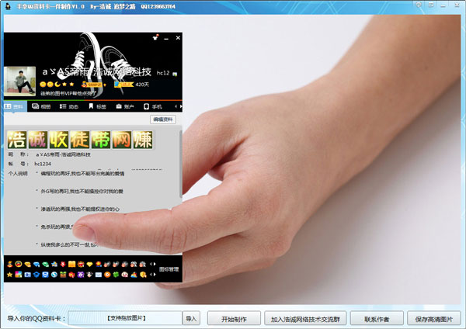Click the 导入 import button
This screenshot has height=329, width=466.
[191, 318]
